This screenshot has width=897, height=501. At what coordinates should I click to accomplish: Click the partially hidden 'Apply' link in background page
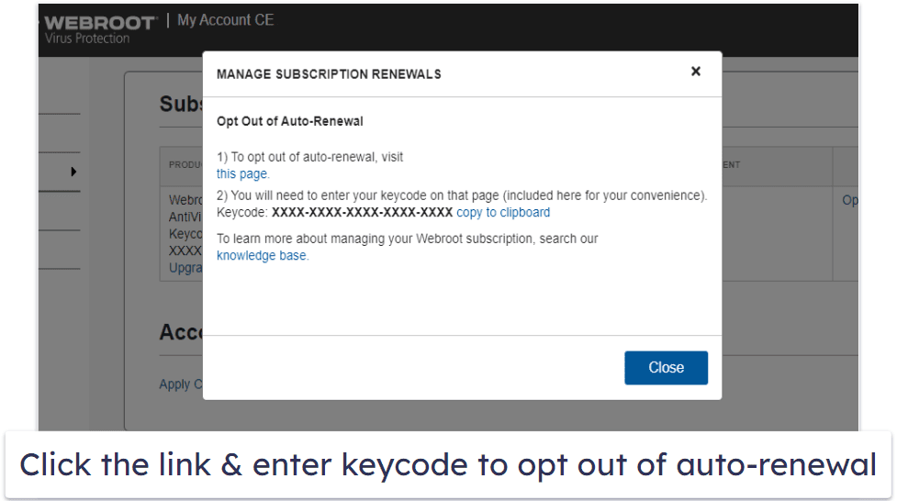(180, 384)
